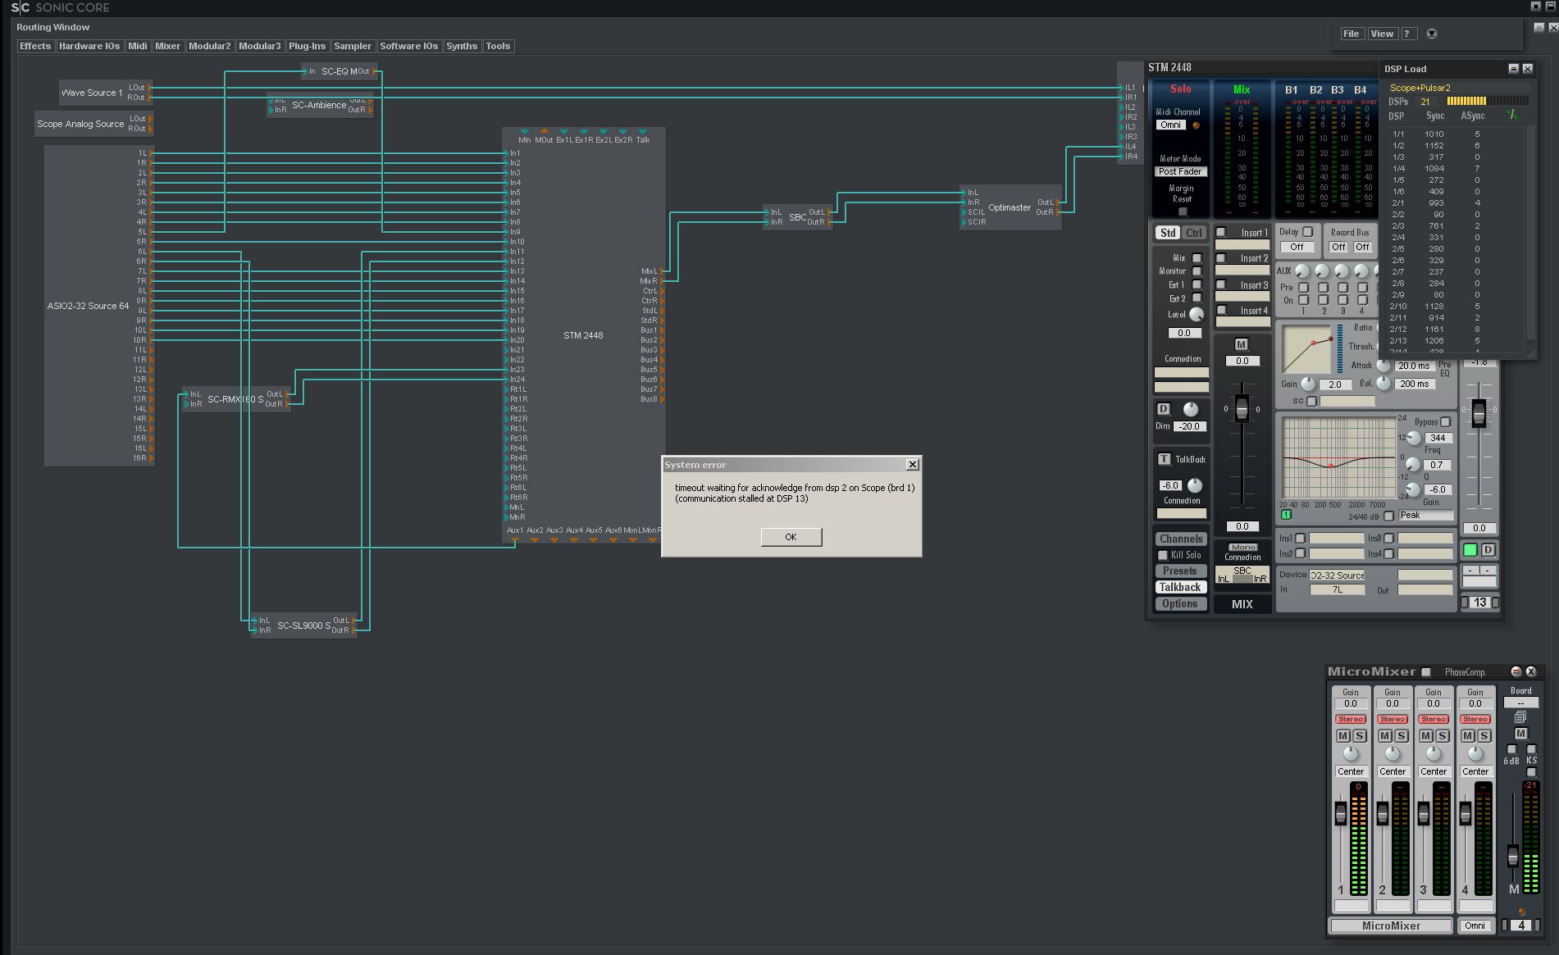Open the MicroMixer Omni MIDI dropdown
Image resolution: width=1559 pixels, height=955 pixels.
(x=1475, y=925)
